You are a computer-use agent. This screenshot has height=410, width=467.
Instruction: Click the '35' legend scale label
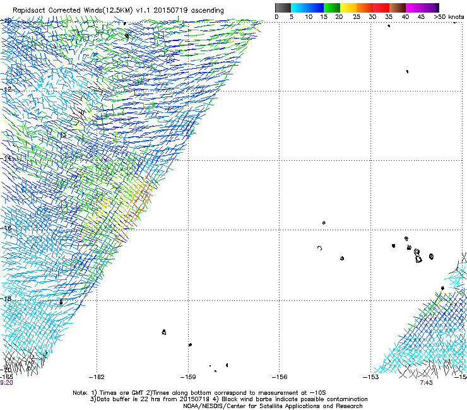tap(388, 17)
